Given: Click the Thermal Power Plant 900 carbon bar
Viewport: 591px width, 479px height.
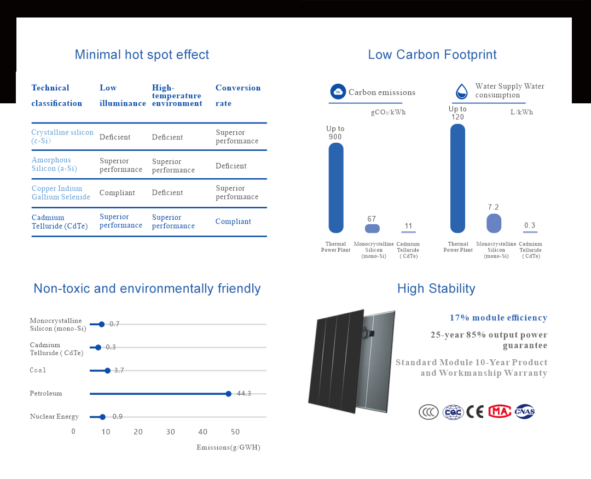Looking at the screenshot, I should 336,188.
